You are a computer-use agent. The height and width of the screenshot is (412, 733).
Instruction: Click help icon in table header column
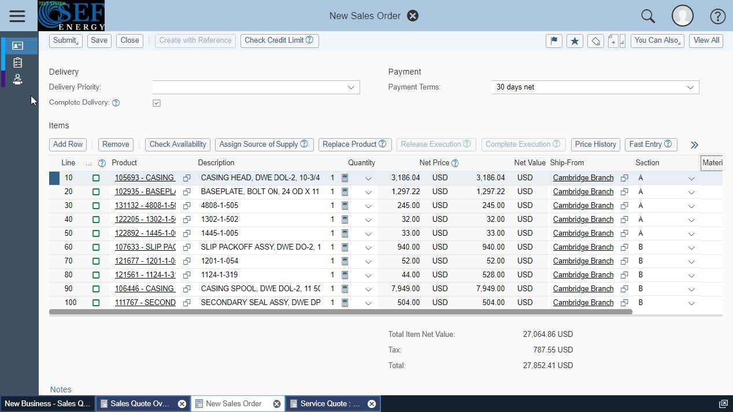(x=102, y=163)
